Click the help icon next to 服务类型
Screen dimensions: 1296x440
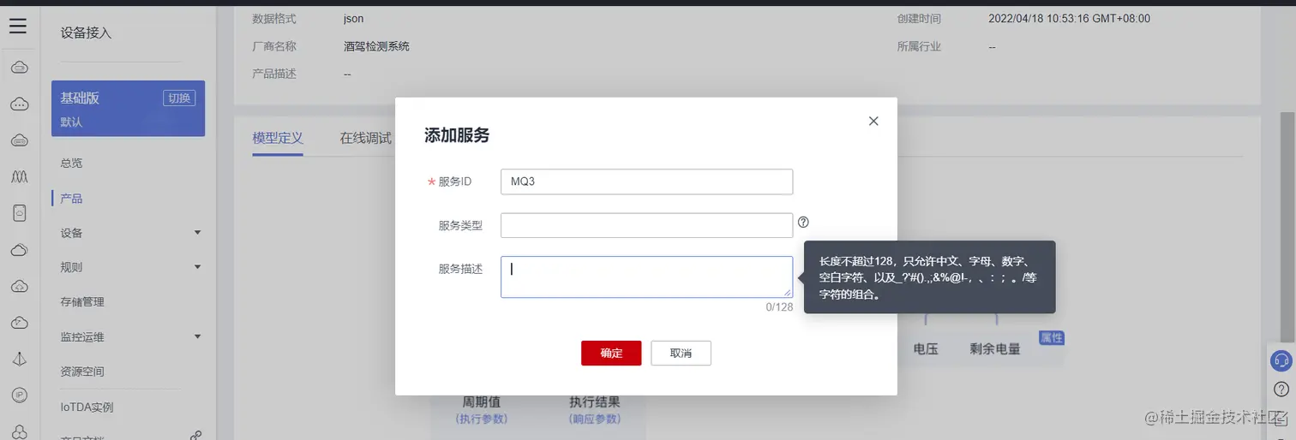pyautogui.click(x=803, y=222)
